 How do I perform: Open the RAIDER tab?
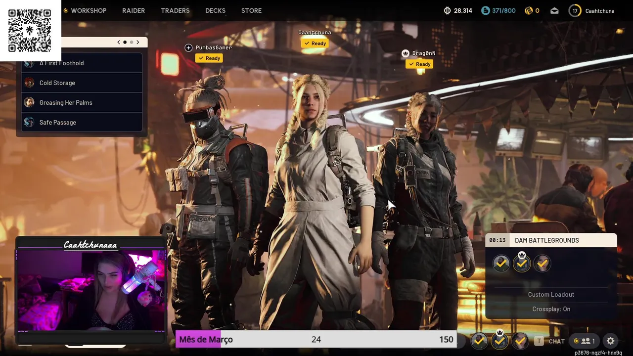click(x=134, y=10)
